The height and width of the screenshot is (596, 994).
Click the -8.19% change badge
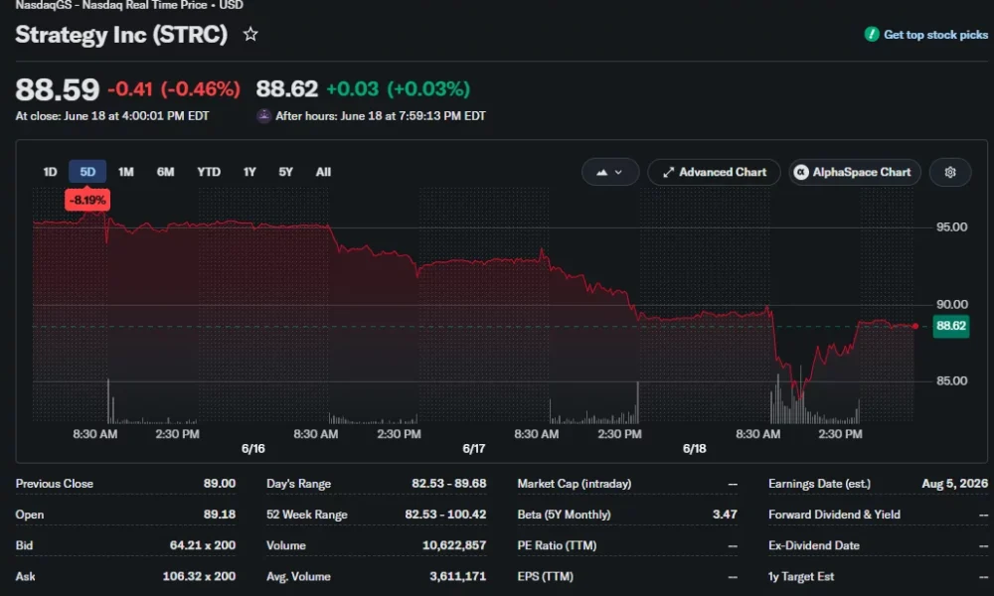(87, 200)
